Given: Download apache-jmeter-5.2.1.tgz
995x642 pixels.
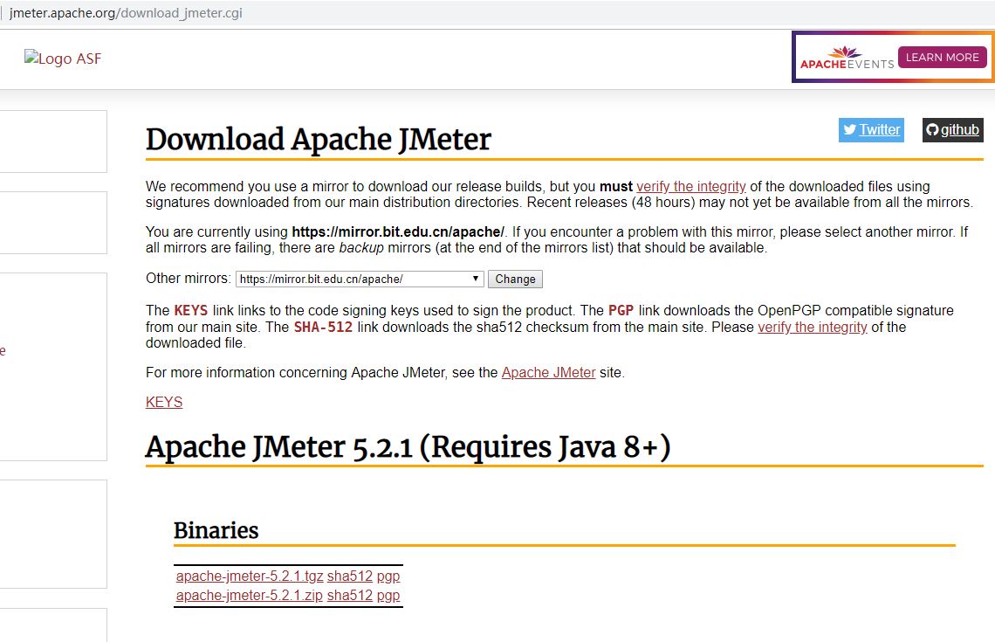Looking at the screenshot, I should click(x=250, y=576).
